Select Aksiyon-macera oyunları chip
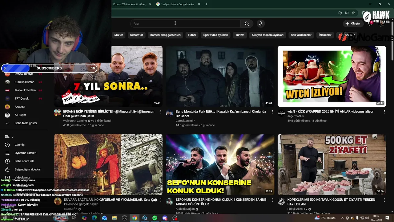The image size is (394, 222). tap(267, 35)
